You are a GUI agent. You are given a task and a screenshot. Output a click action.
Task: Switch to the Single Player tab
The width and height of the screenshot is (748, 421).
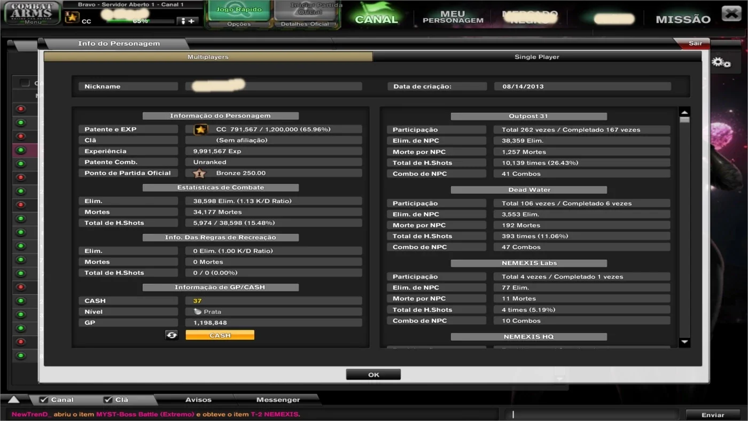(x=537, y=57)
